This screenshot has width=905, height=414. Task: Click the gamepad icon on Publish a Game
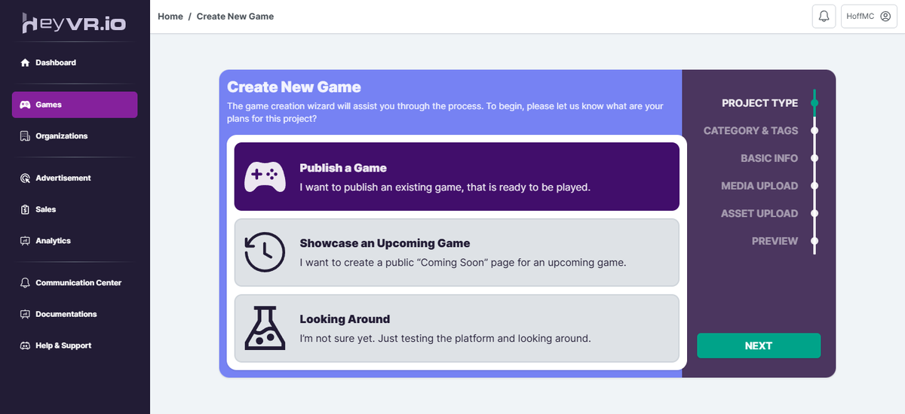point(265,177)
